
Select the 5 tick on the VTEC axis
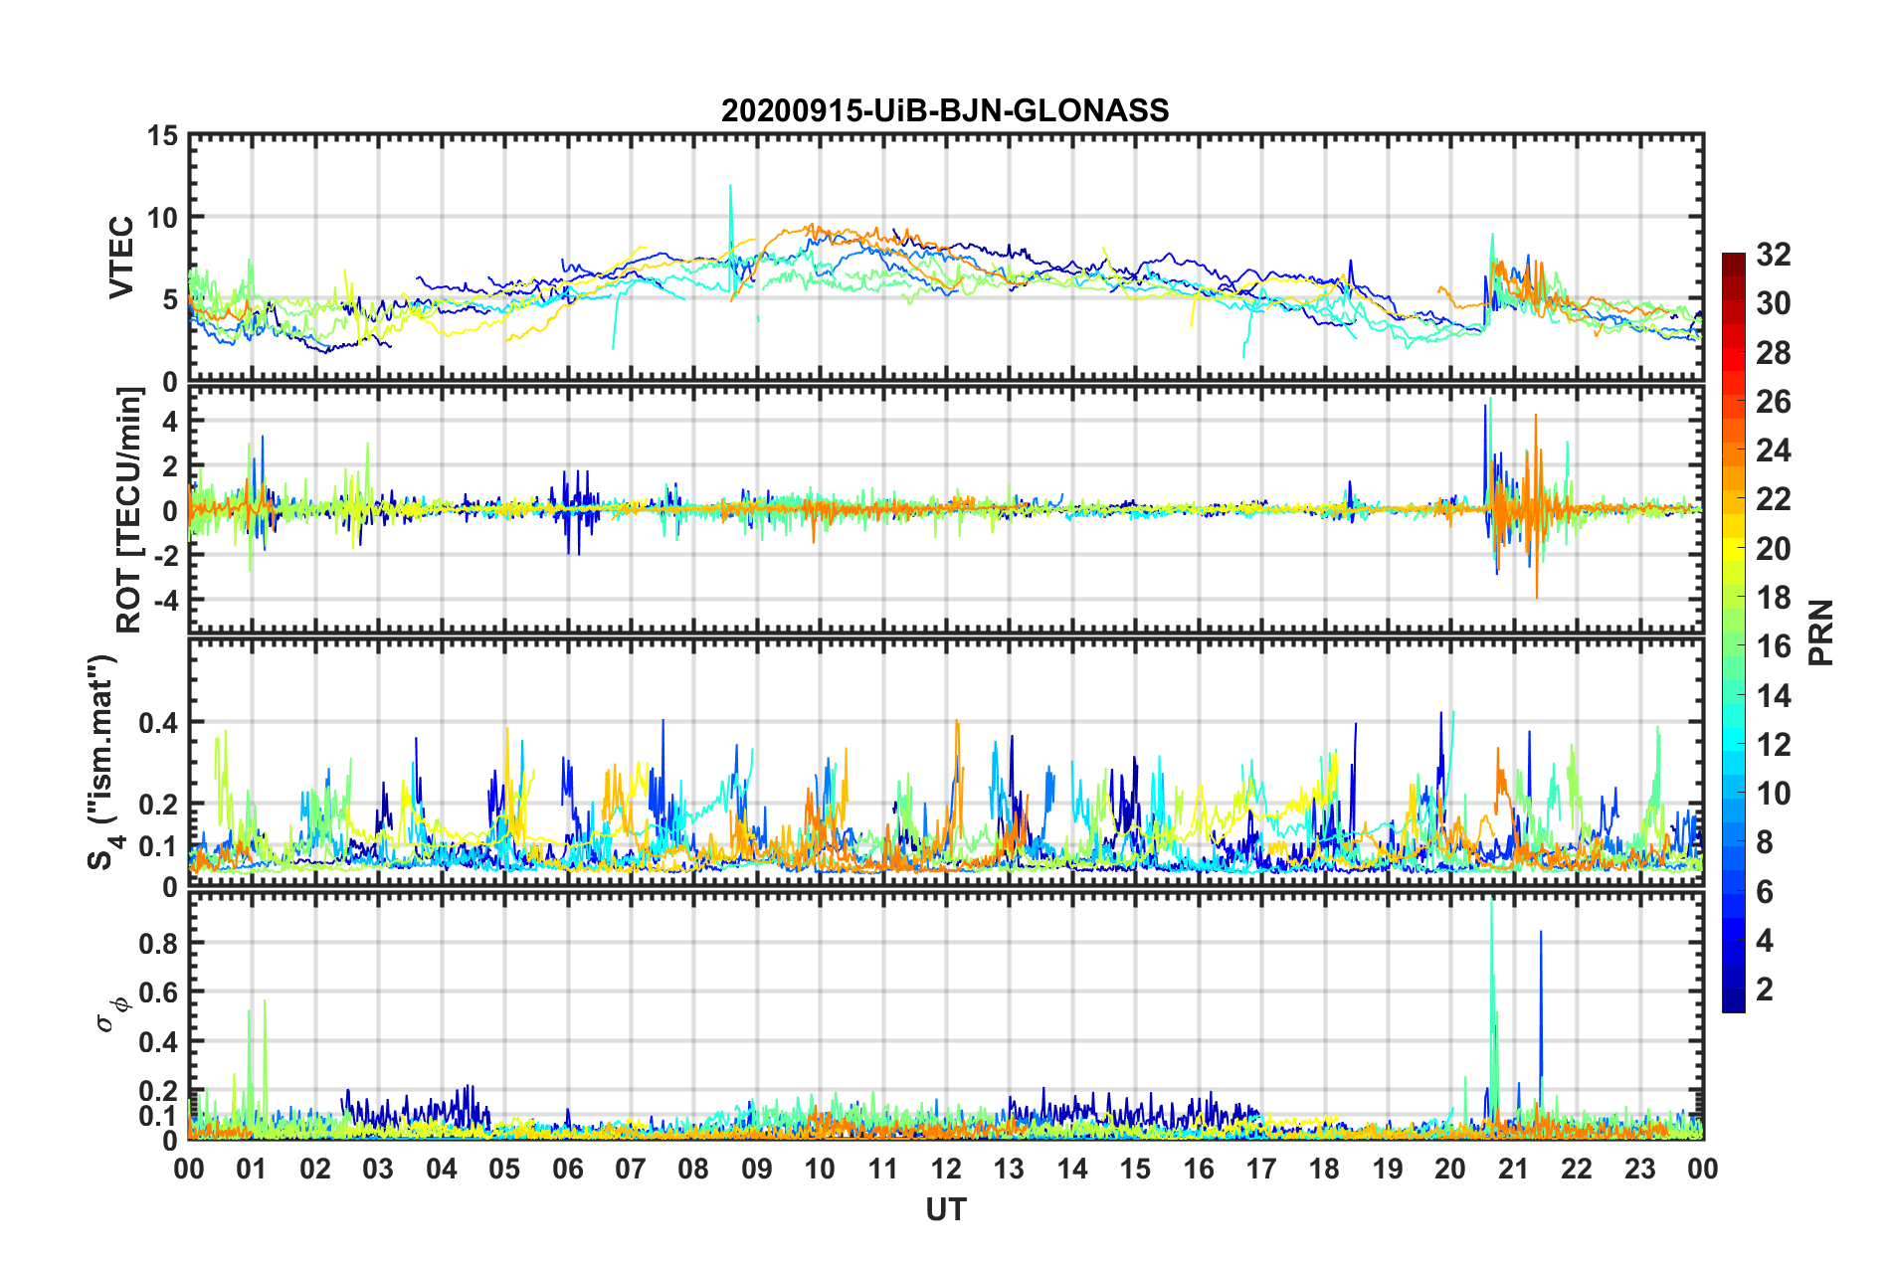pyautogui.click(x=170, y=299)
